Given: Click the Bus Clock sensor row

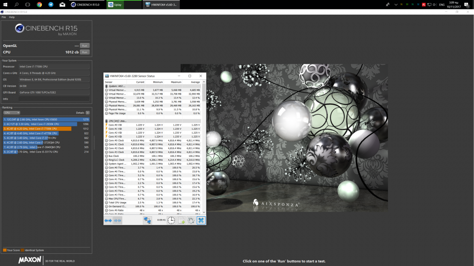Looking at the screenshot, I should [153, 156].
